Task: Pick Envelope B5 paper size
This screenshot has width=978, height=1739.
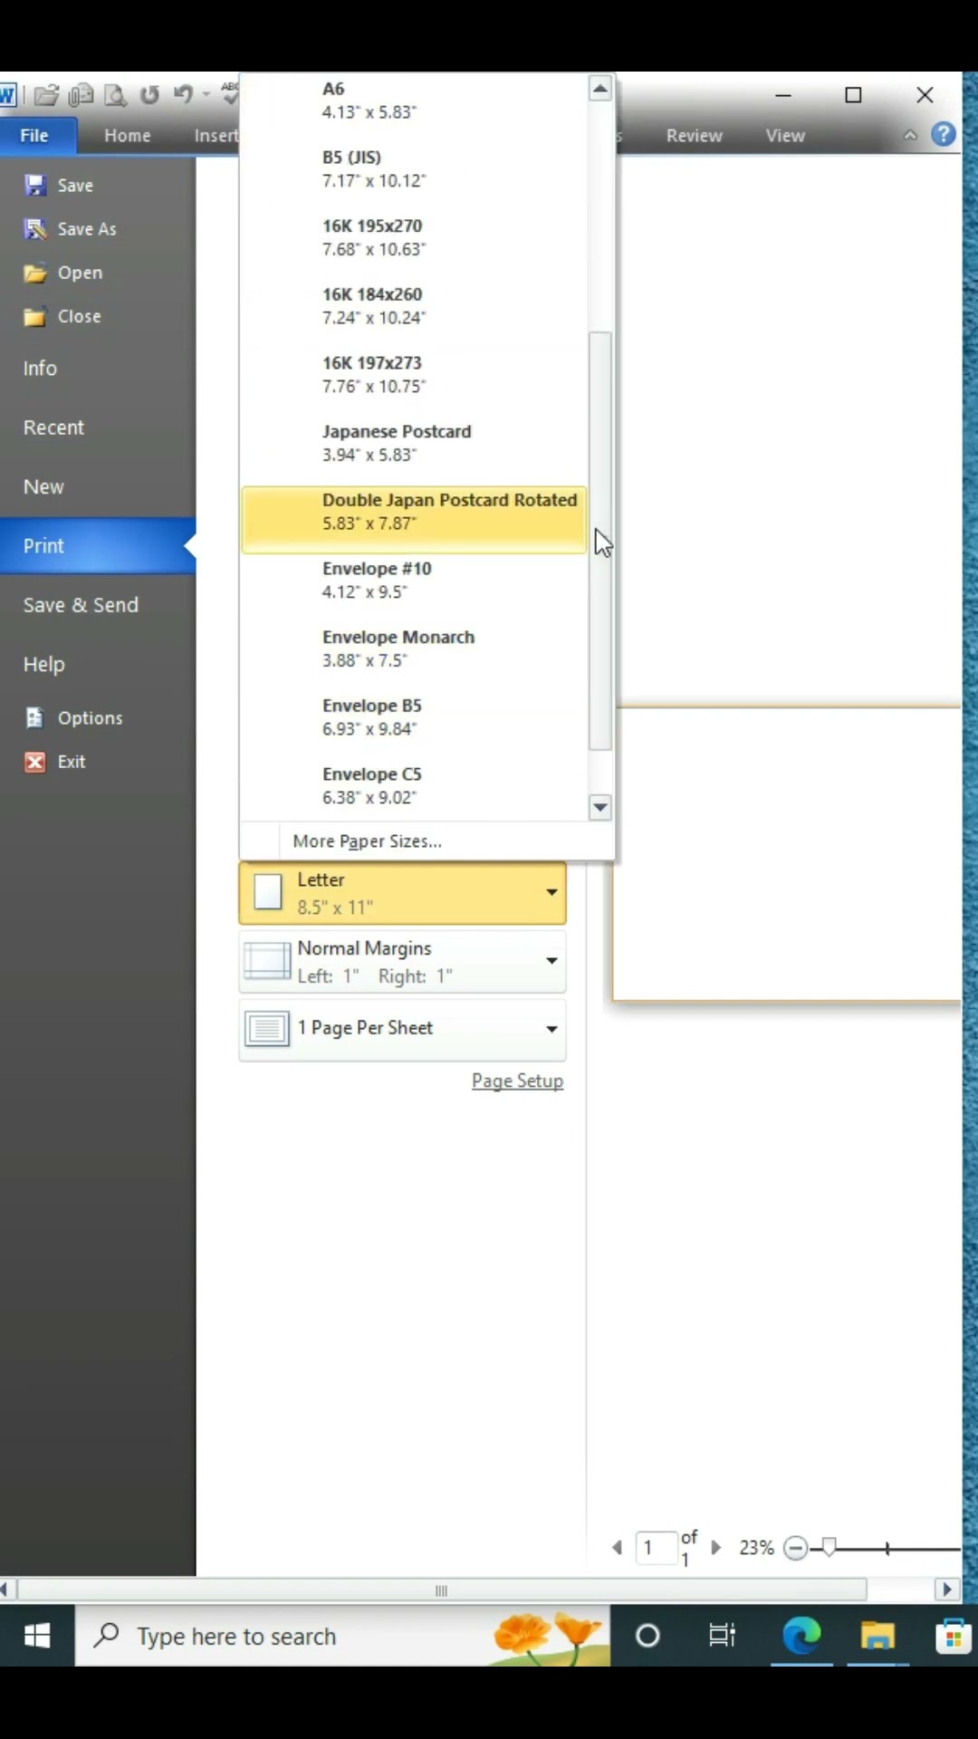Action: pos(414,717)
